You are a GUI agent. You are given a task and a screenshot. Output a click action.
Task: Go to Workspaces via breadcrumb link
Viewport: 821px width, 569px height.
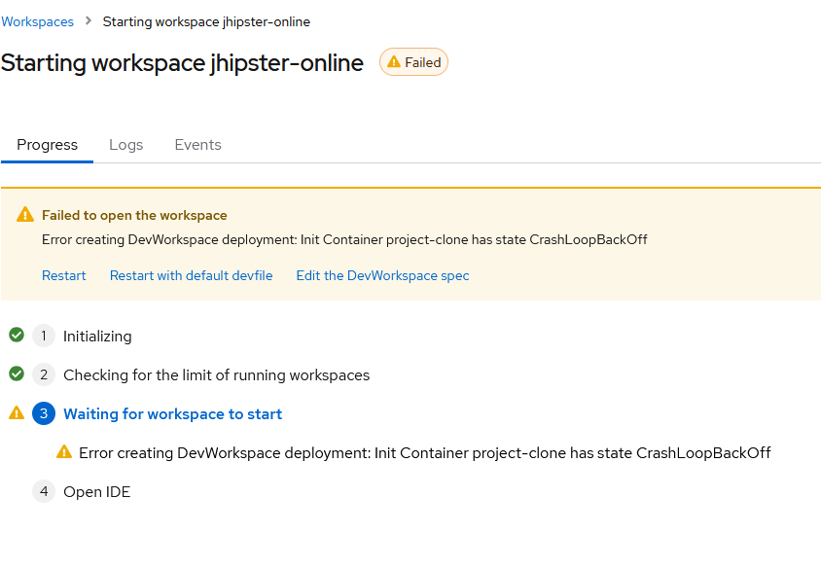(38, 21)
